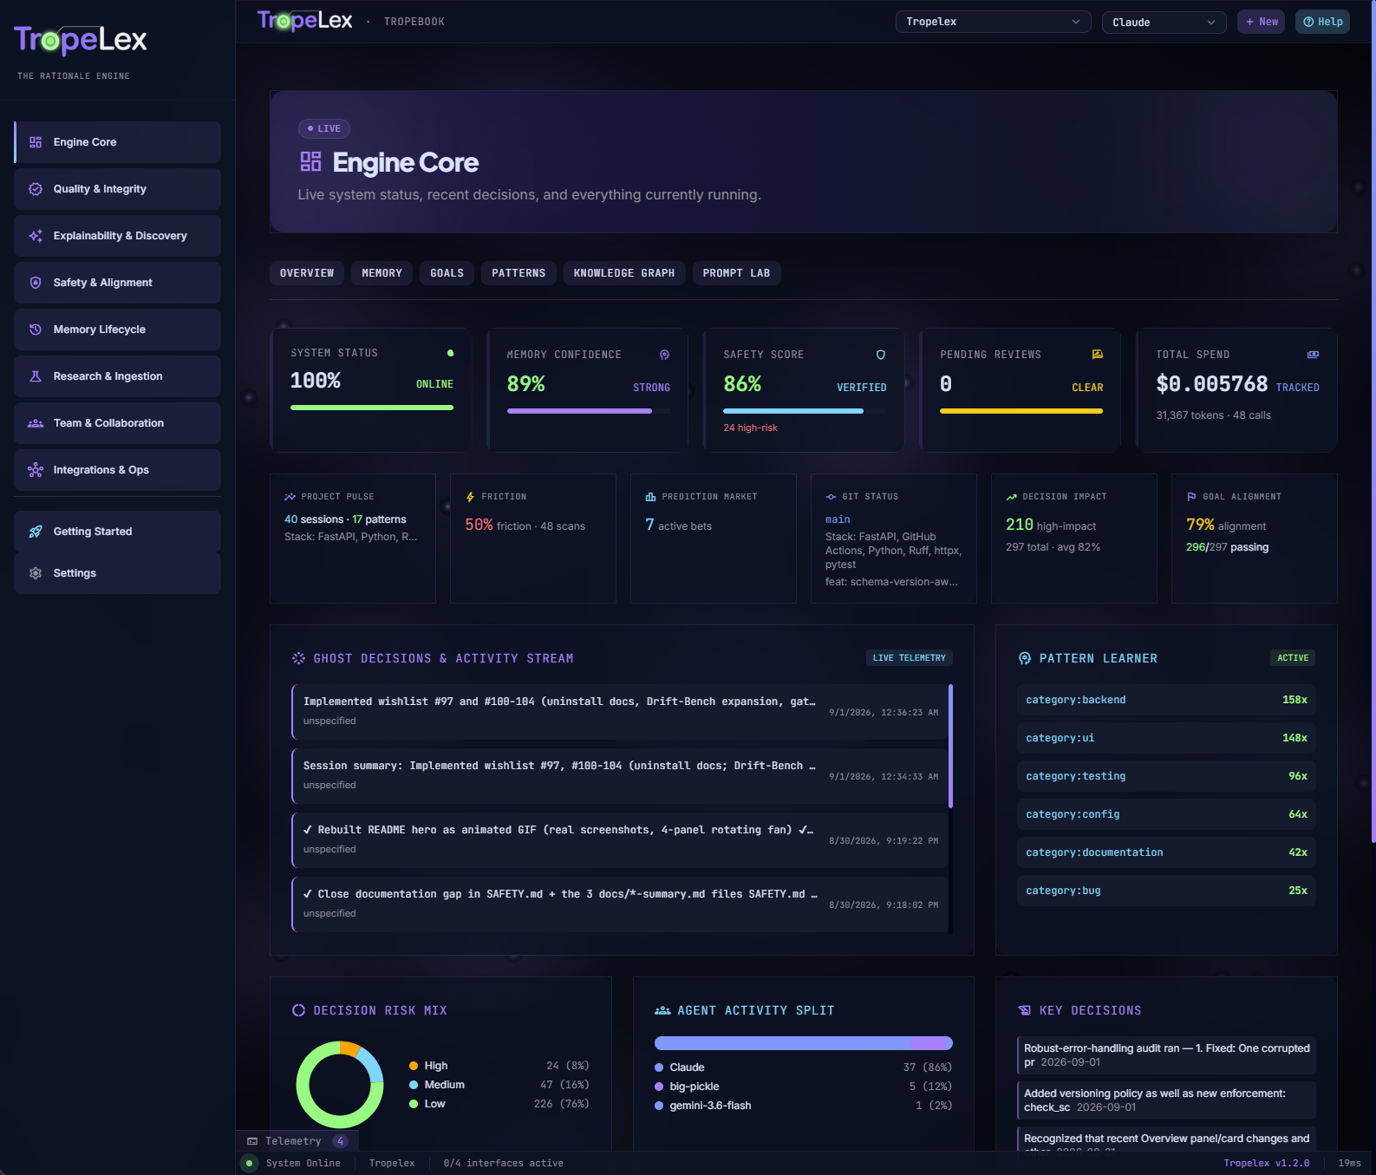Click the Team & Collaboration people icon
This screenshot has height=1175, width=1376.
click(36, 423)
